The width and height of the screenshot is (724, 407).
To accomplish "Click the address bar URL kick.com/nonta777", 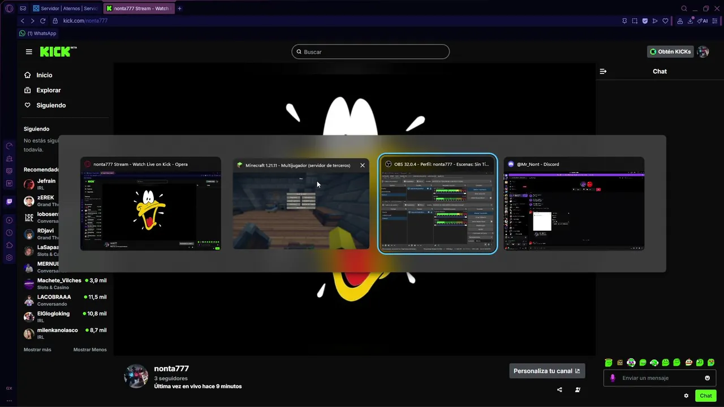I will 85,21.
